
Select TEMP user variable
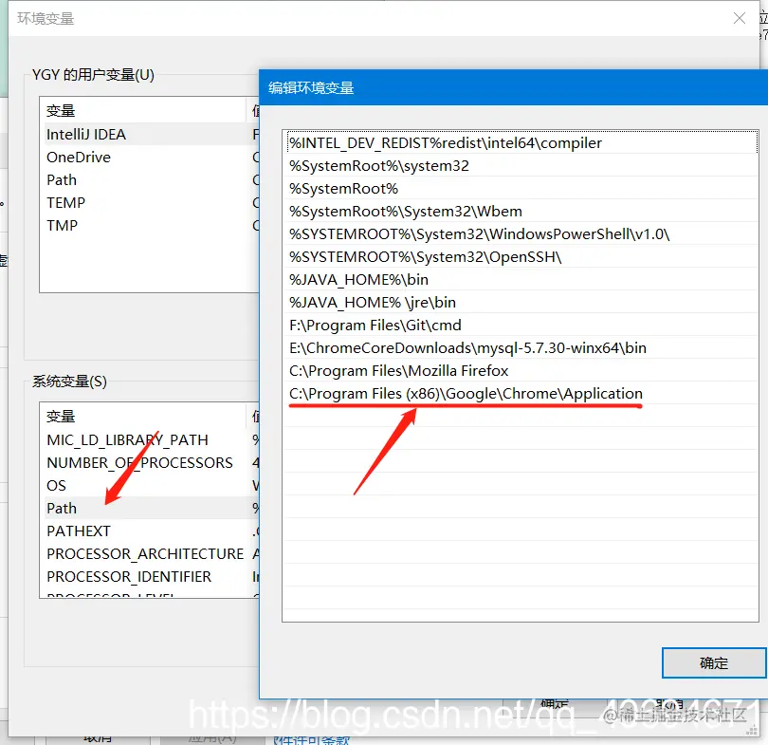[151, 202]
